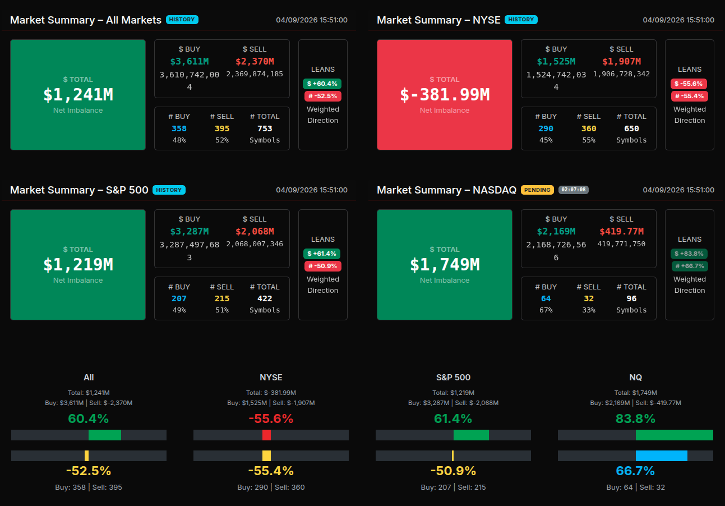This screenshot has height=506, width=725.
Task: Open HISTORY for the NYSE market summary
Action: coord(521,20)
